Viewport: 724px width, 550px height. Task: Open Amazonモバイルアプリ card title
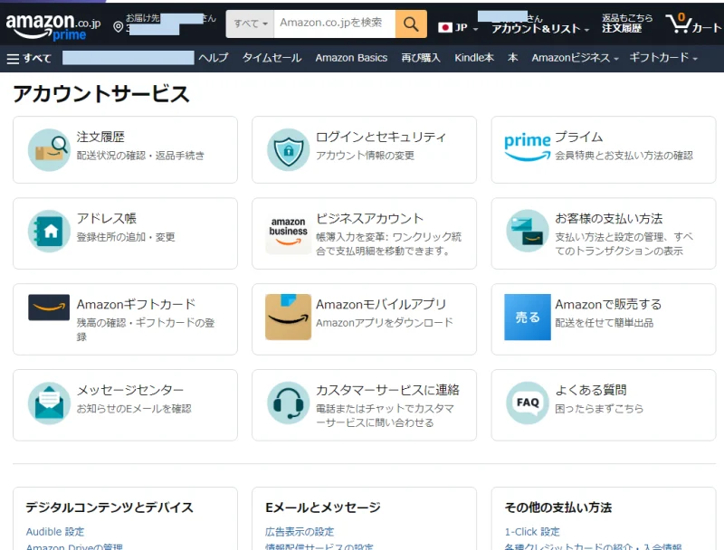click(x=381, y=304)
